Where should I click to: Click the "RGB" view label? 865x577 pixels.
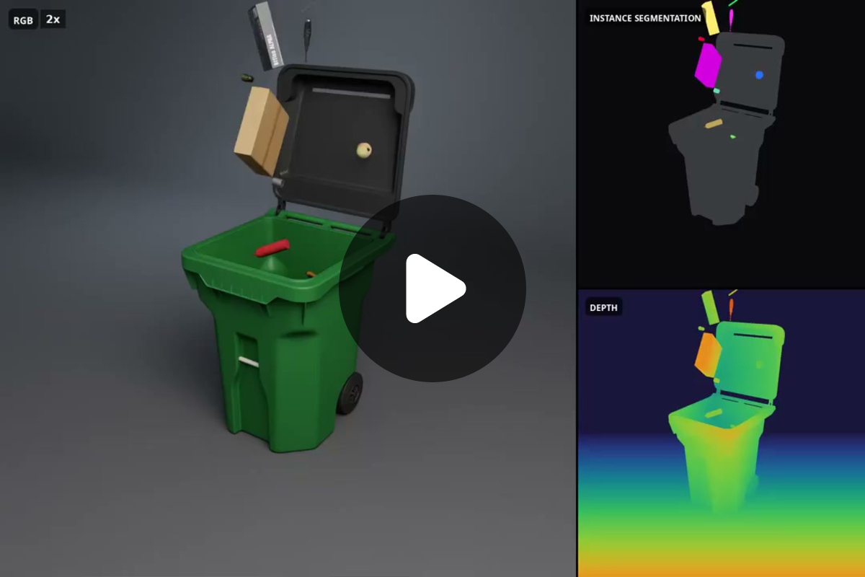[23, 19]
